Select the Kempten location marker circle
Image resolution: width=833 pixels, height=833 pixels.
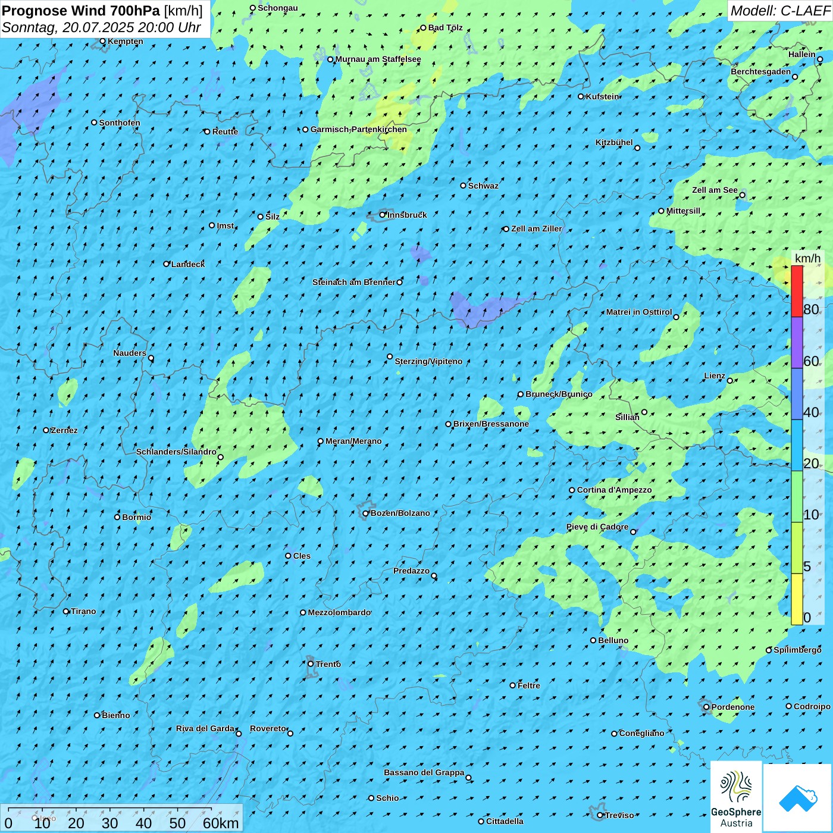pyautogui.click(x=103, y=42)
